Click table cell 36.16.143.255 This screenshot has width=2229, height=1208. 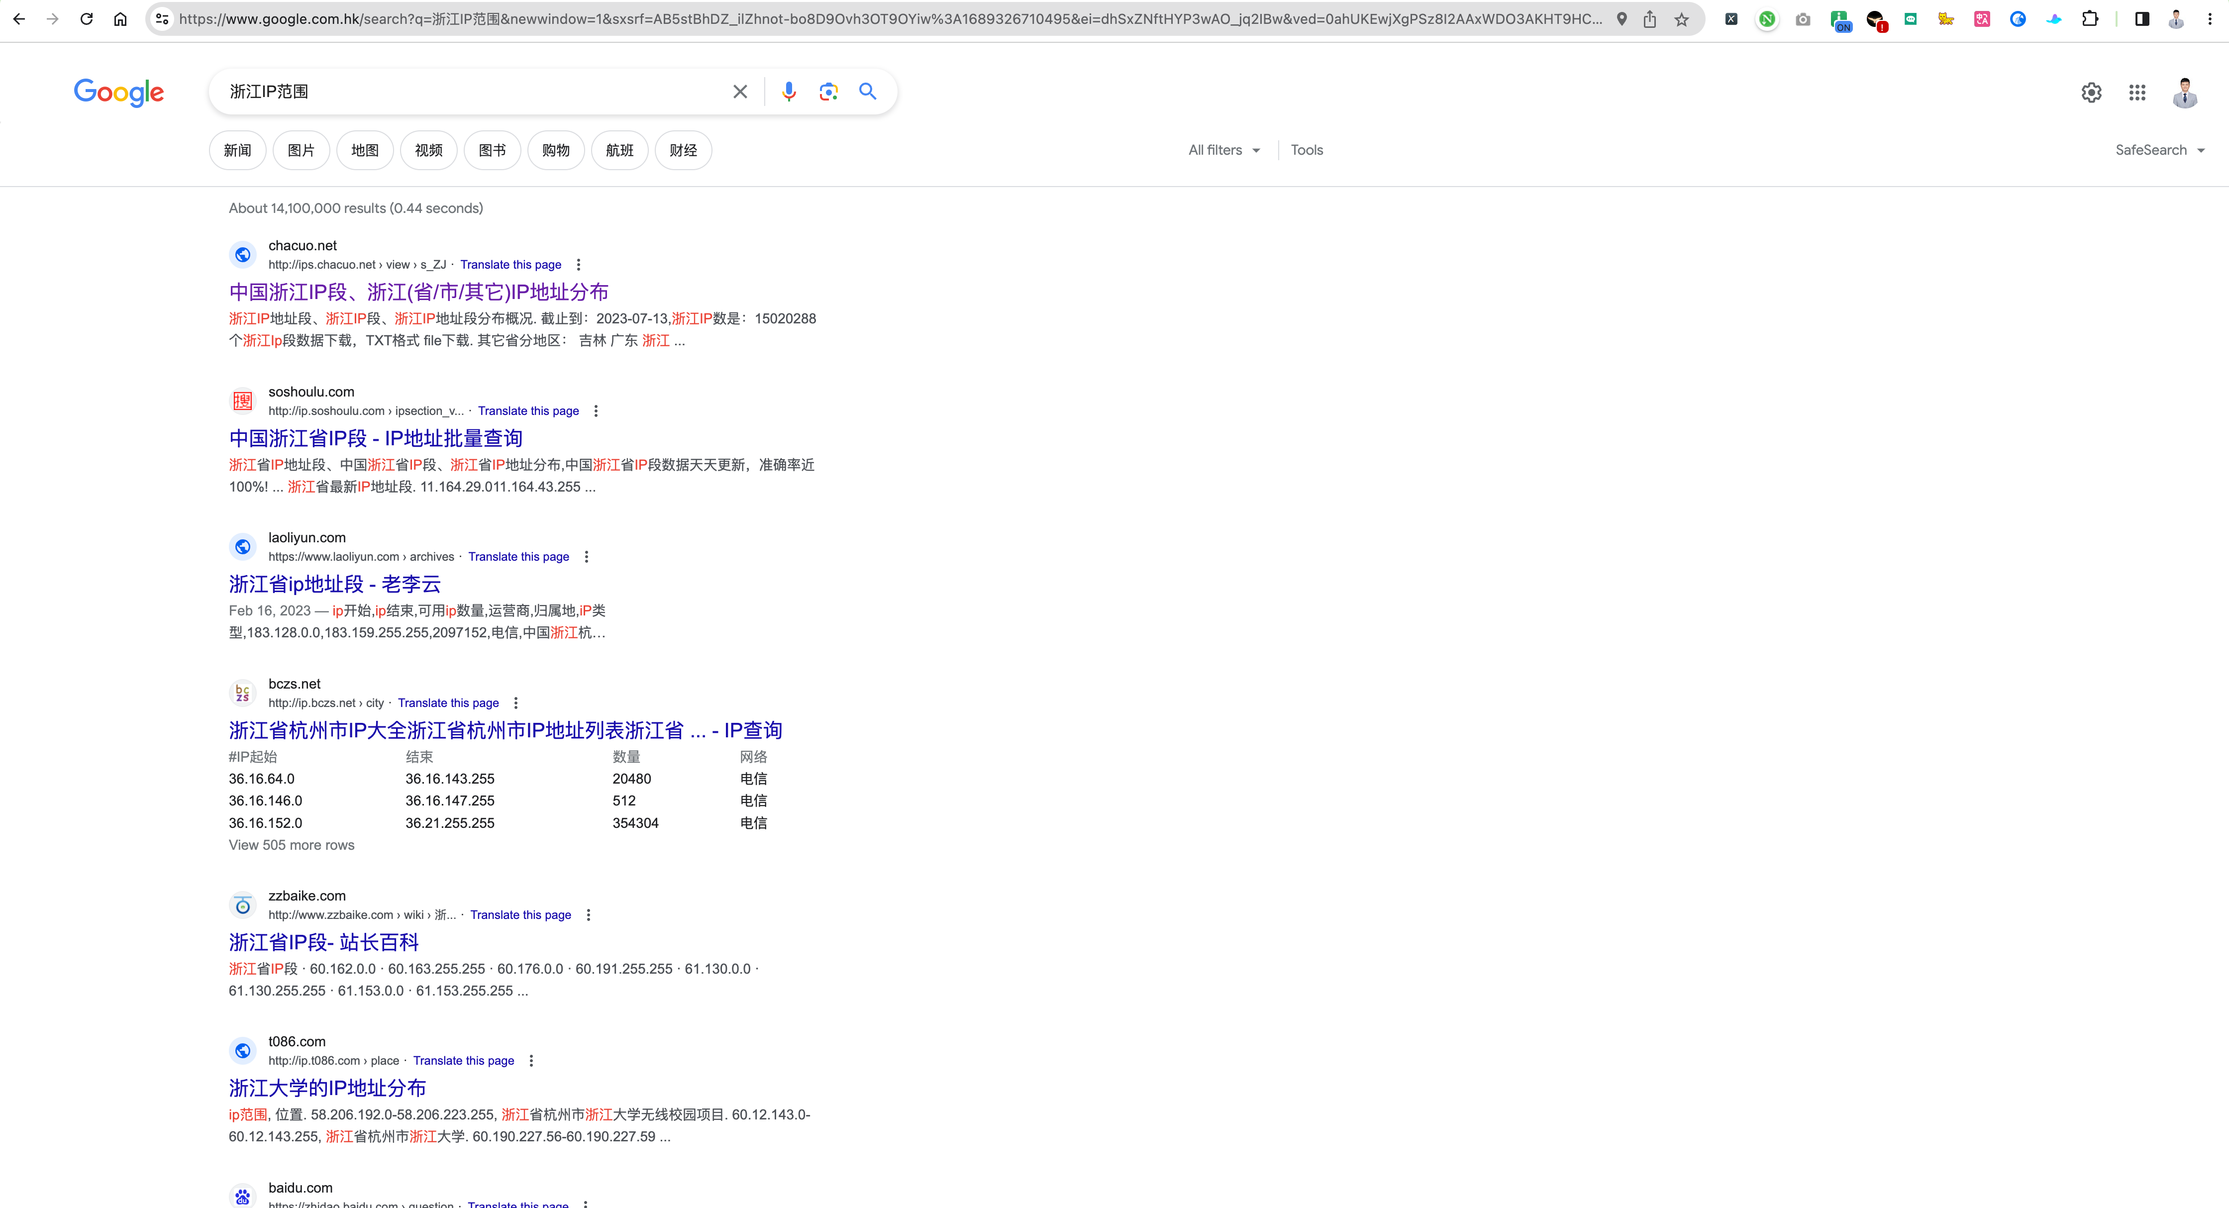coord(450,779)
